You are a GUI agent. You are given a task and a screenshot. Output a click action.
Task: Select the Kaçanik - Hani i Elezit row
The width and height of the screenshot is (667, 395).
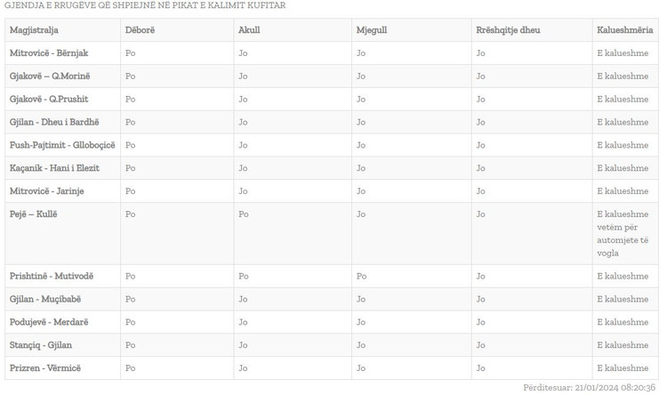332,168
